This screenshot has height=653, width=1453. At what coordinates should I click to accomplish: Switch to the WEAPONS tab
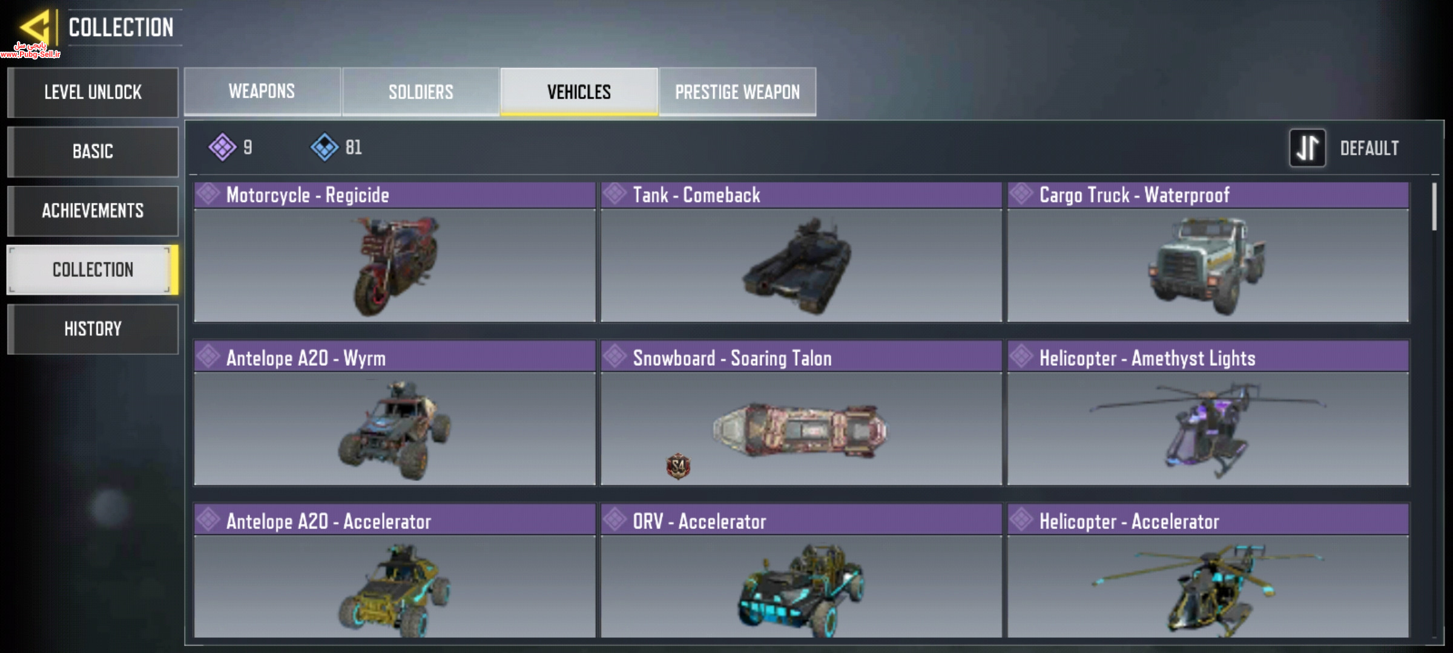(262, 91)
